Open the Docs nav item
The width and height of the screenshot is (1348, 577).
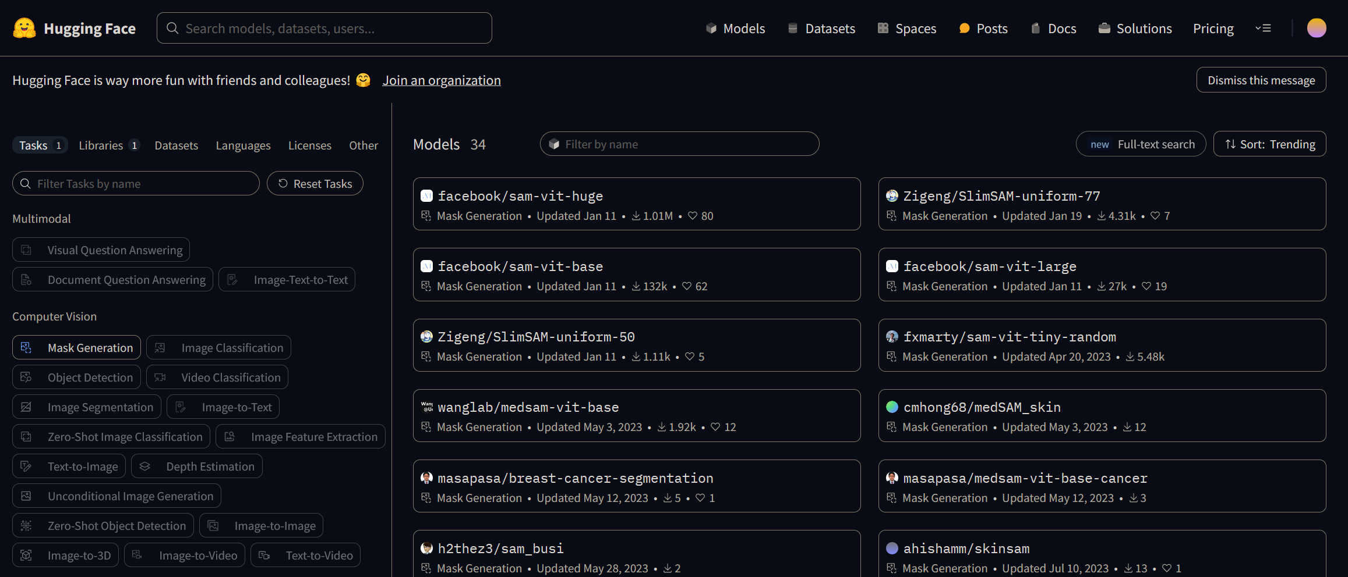[1053, 29]
